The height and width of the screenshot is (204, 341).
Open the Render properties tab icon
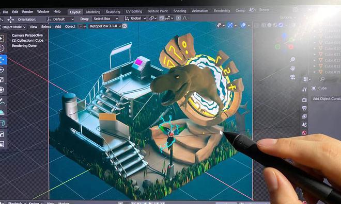304,100
